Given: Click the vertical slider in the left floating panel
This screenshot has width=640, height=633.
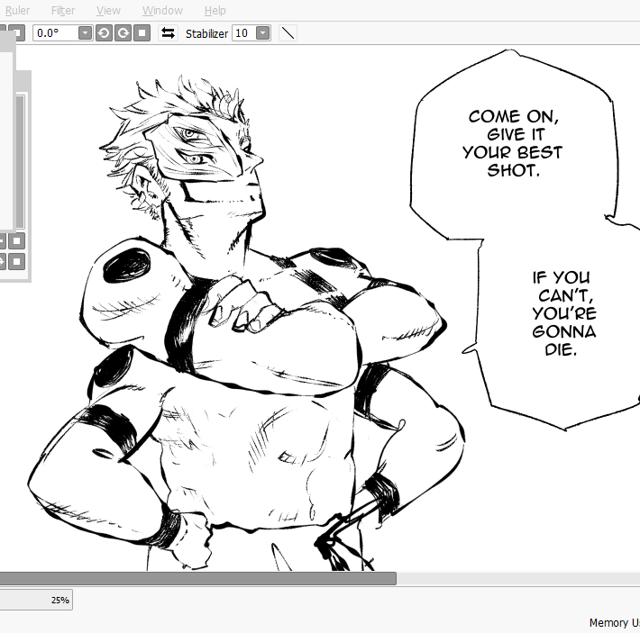Looking at the screenshot, I should pyautogui.click(x=20, y=162).
